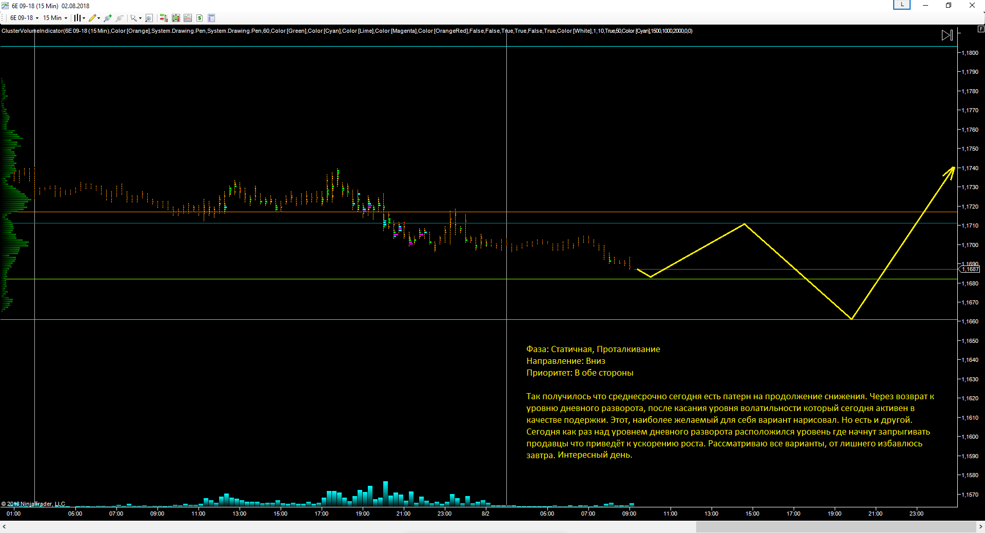Click the 1,1800 price axis label
Screen dimensions: 985x533
coord(970,53)
